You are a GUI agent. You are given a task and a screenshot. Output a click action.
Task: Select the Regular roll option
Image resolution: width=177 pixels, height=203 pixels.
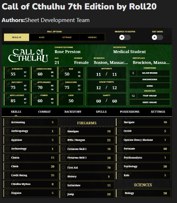click(x=17, y=37)
